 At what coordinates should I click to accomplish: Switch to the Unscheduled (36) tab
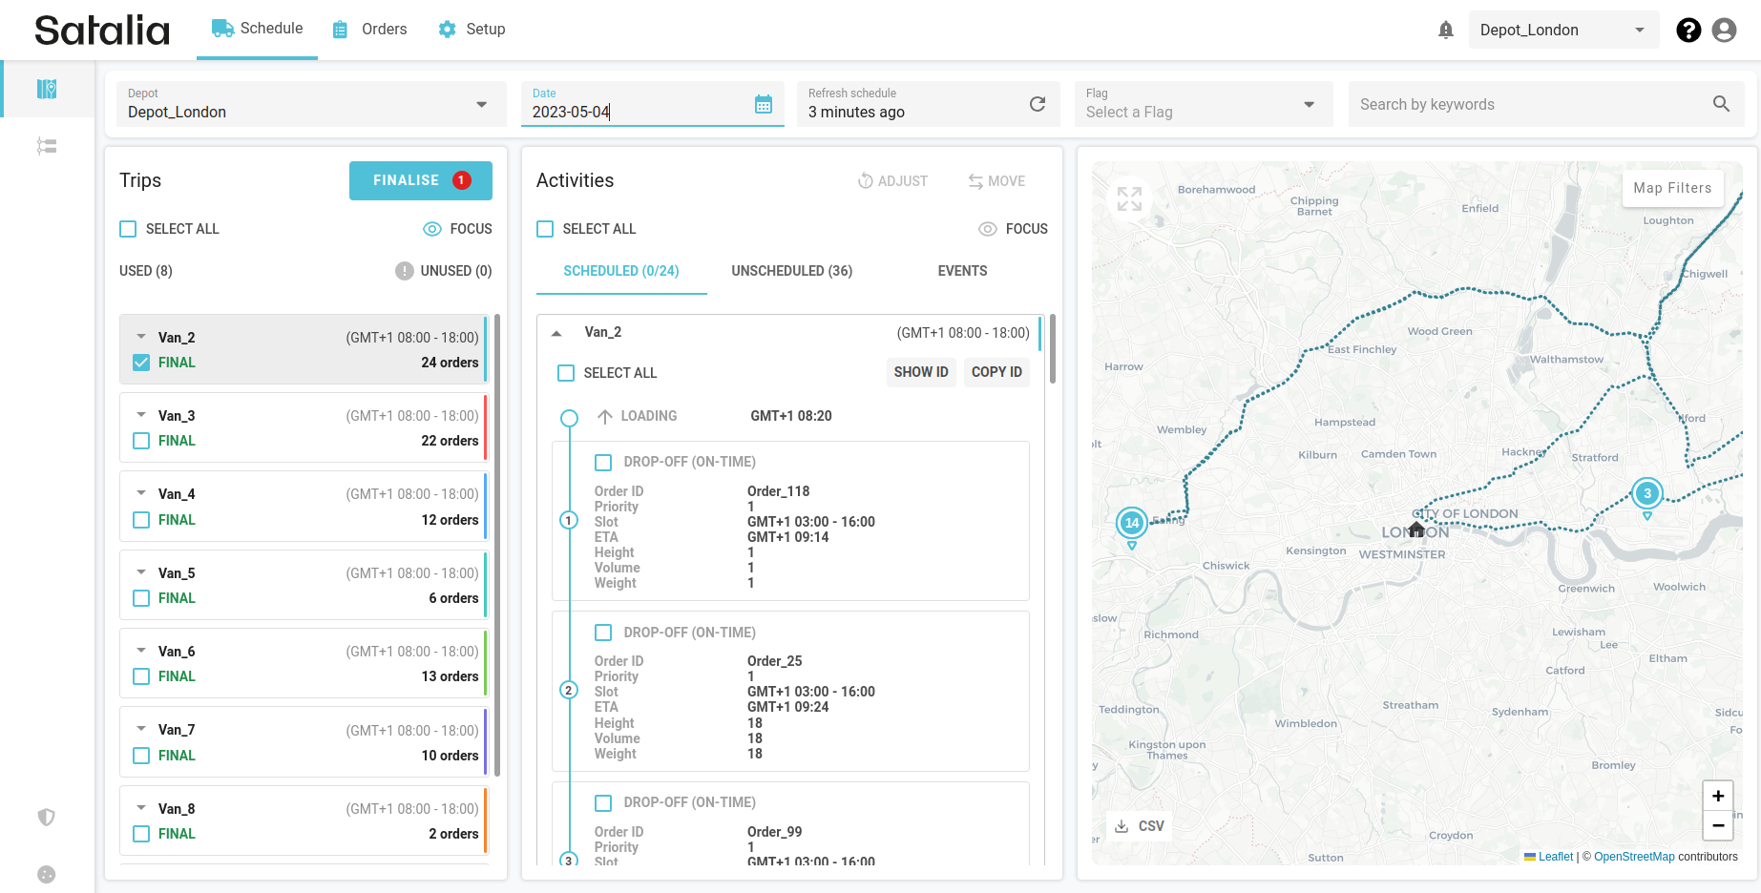point(791,271)
